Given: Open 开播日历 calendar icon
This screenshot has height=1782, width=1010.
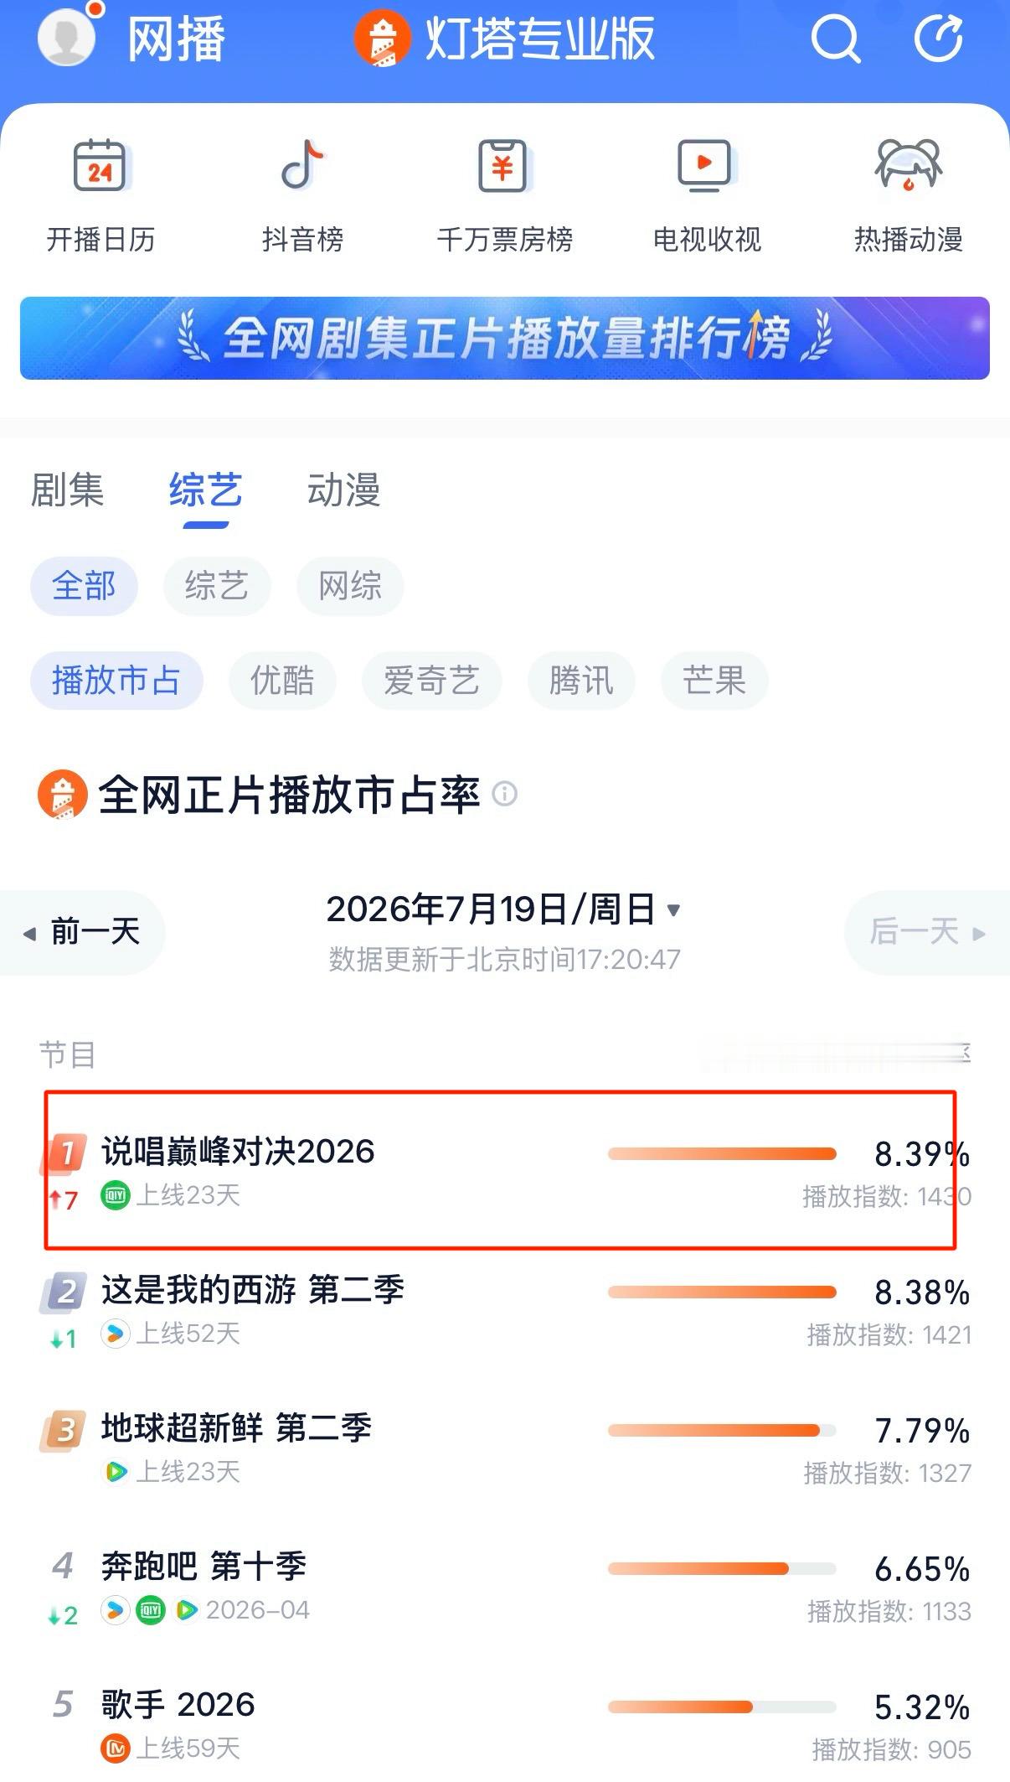Looking at the screenshot, I should click(100, 165).
